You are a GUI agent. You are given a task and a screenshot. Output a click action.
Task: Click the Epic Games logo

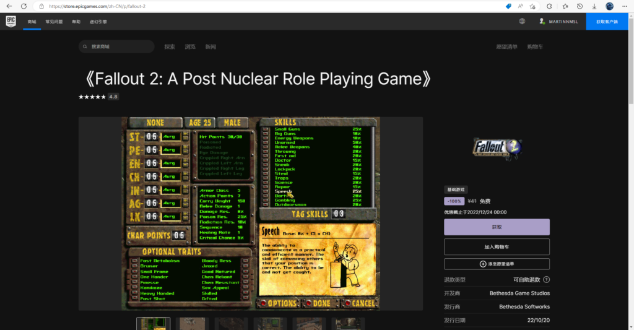click(x=11, y=21)
